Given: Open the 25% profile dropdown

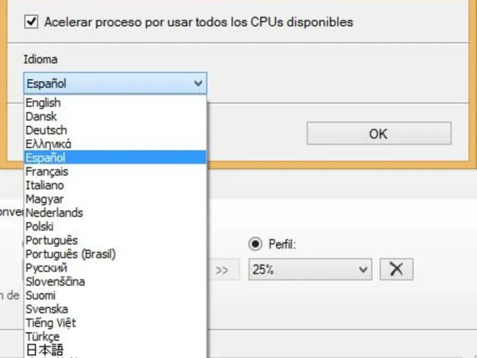Looking at the screenshot, I should pos(310,270).
